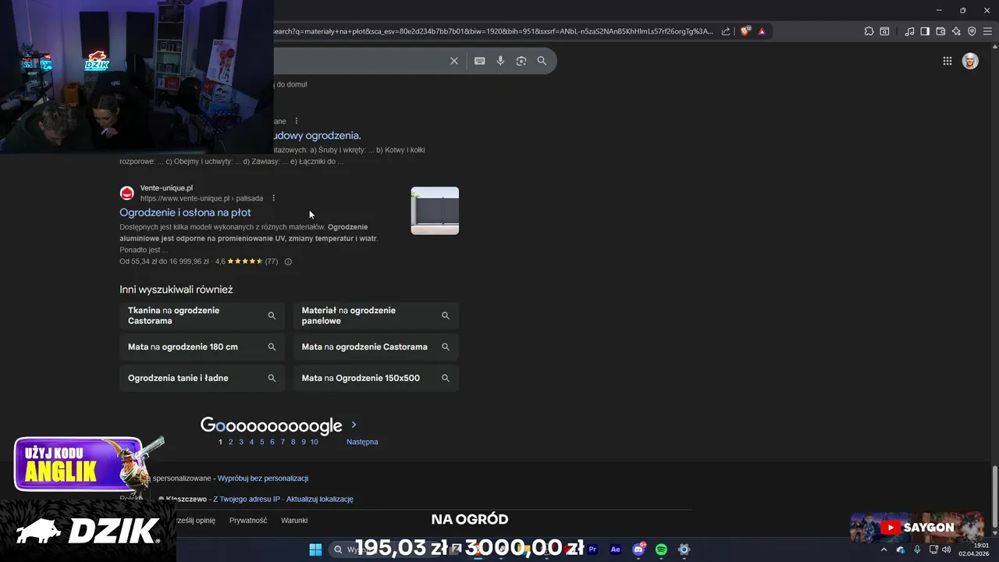Search Mata na Ogrodzenie 150x500 suggestion
The image size is (999, 562).
(x=375, y=378)
